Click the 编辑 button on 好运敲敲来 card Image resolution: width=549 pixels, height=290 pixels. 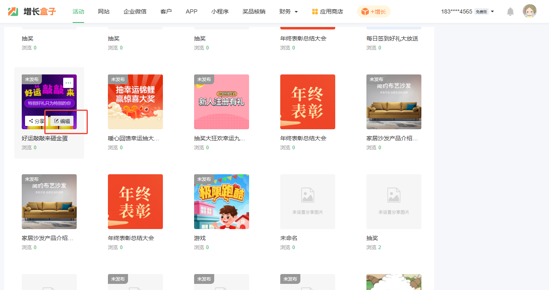(62, 121)
